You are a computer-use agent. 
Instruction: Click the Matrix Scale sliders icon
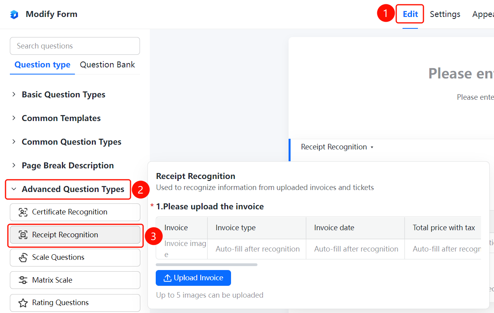(23, 280)
